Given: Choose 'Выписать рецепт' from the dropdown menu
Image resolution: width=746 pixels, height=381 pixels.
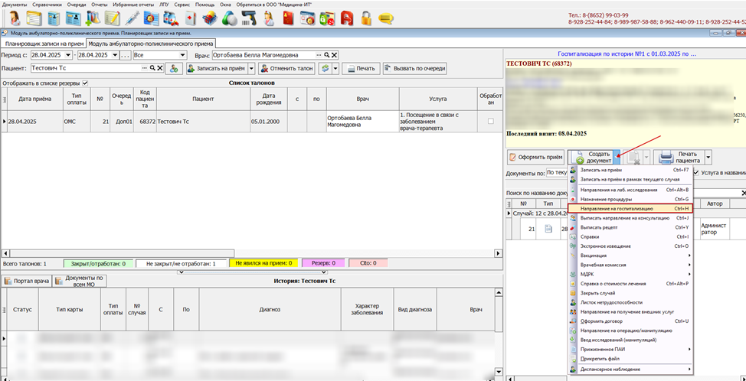Looking at the screenshot, I should point(630,227).
